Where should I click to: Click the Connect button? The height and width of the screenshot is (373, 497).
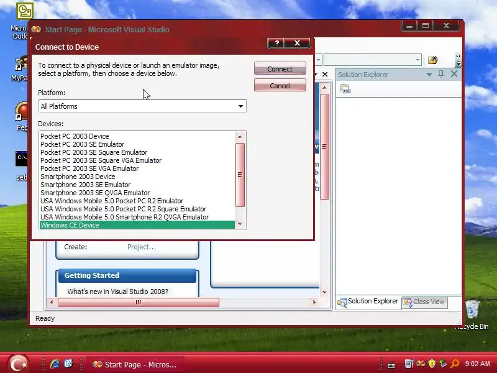[x=280, y=68]
